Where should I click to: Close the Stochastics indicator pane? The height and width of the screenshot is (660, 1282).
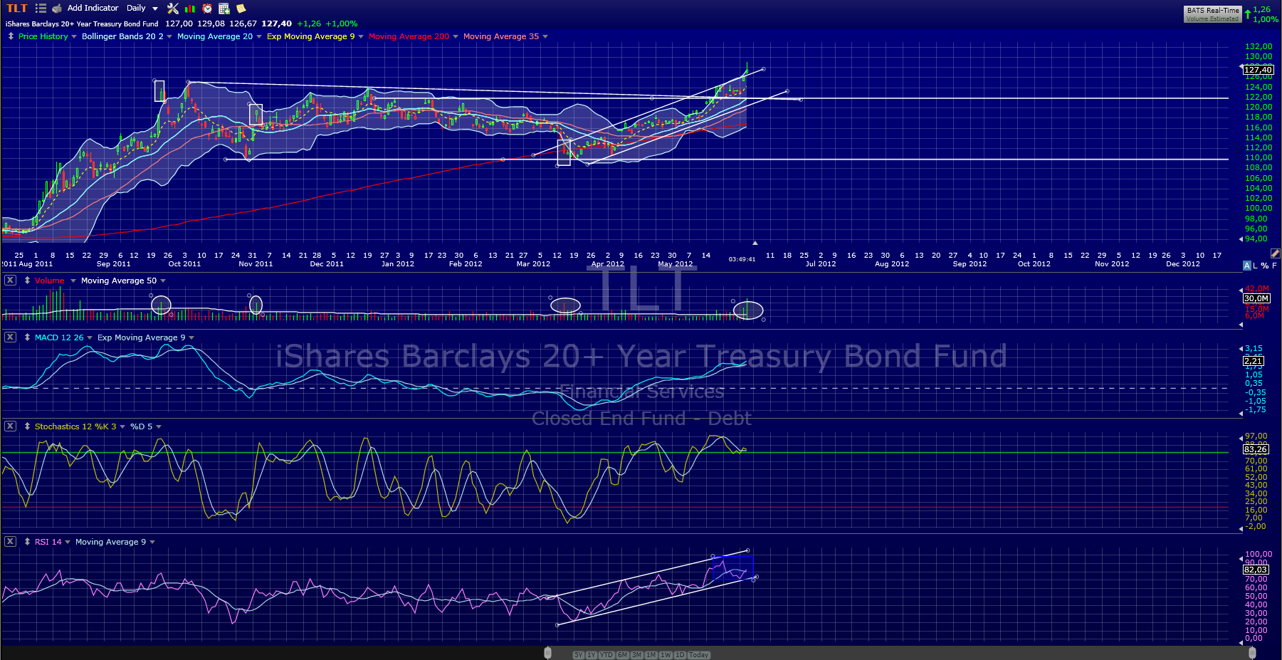coord(10,426)
